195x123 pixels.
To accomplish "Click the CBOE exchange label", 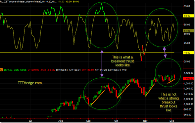I will 23,70.
